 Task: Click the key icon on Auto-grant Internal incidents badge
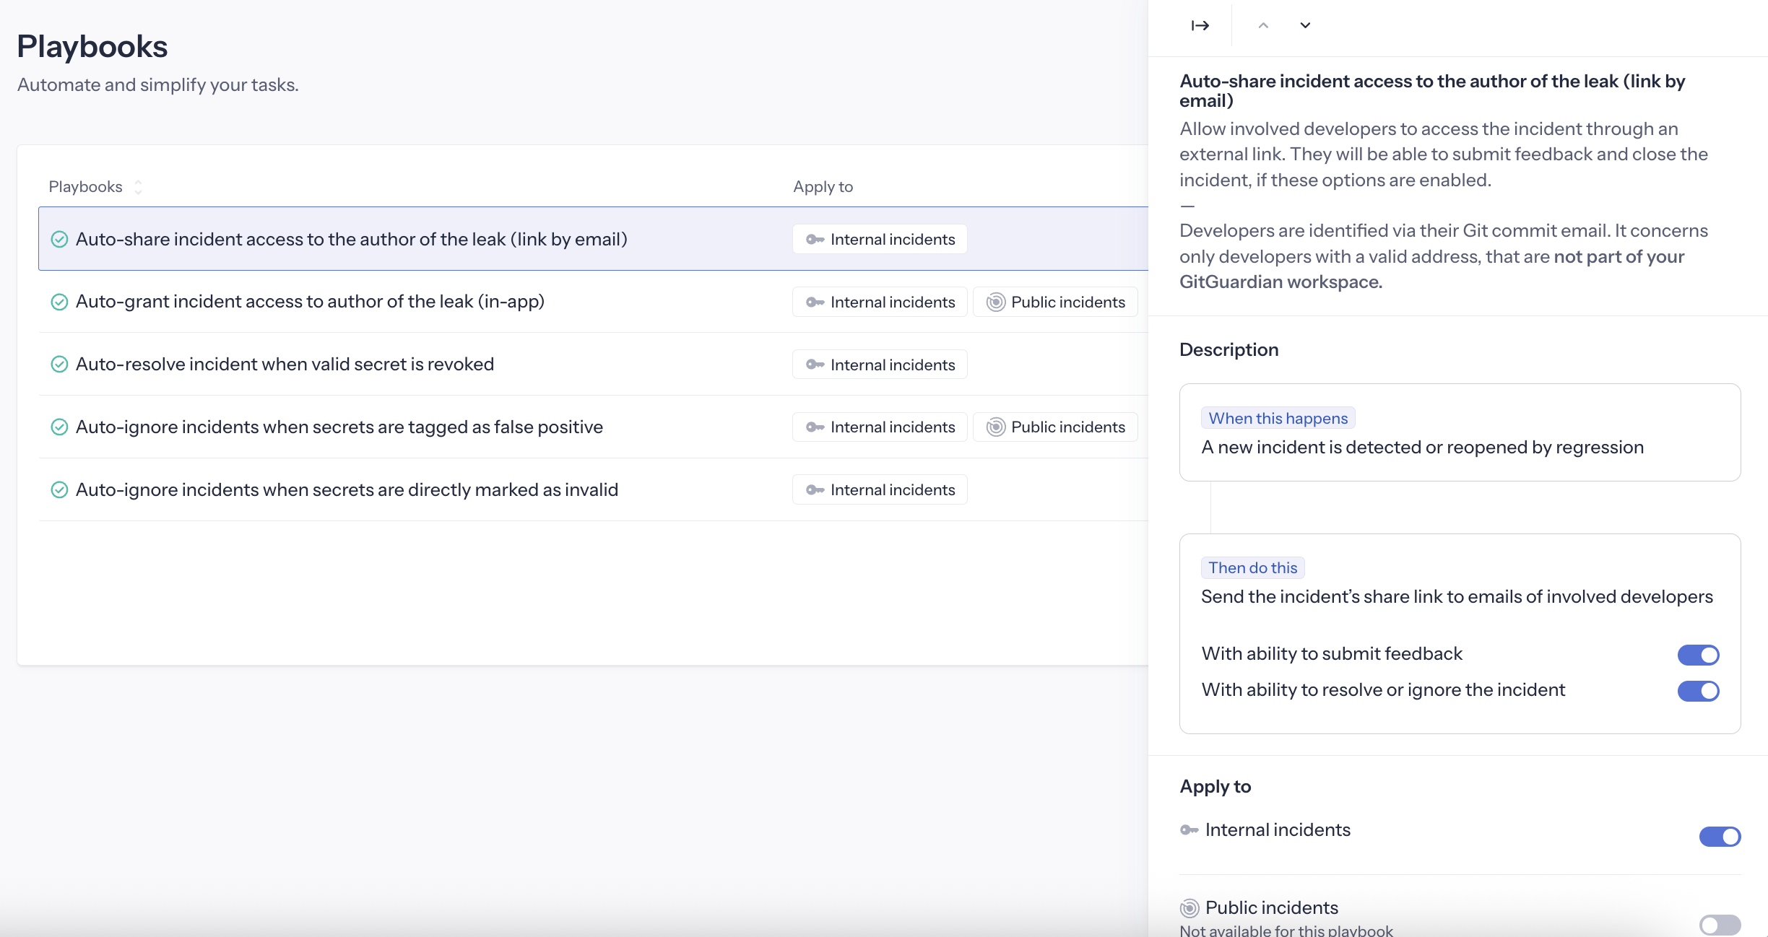pyautogui.click(x=815, y=302)
